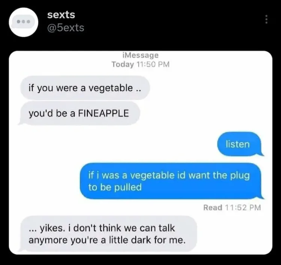Click the word 'vegetable' in first gray bubble

111,88
